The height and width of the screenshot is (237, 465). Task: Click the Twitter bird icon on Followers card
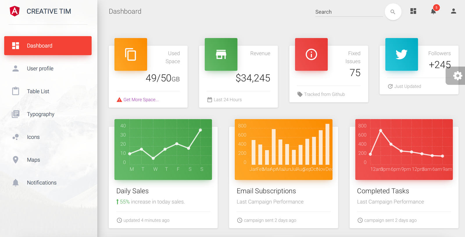pos(402,54)
